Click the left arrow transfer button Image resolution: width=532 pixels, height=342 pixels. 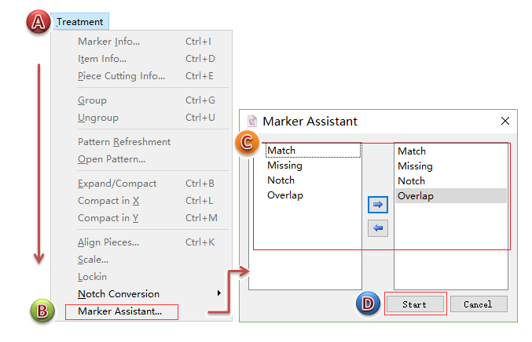pos(377,228)
